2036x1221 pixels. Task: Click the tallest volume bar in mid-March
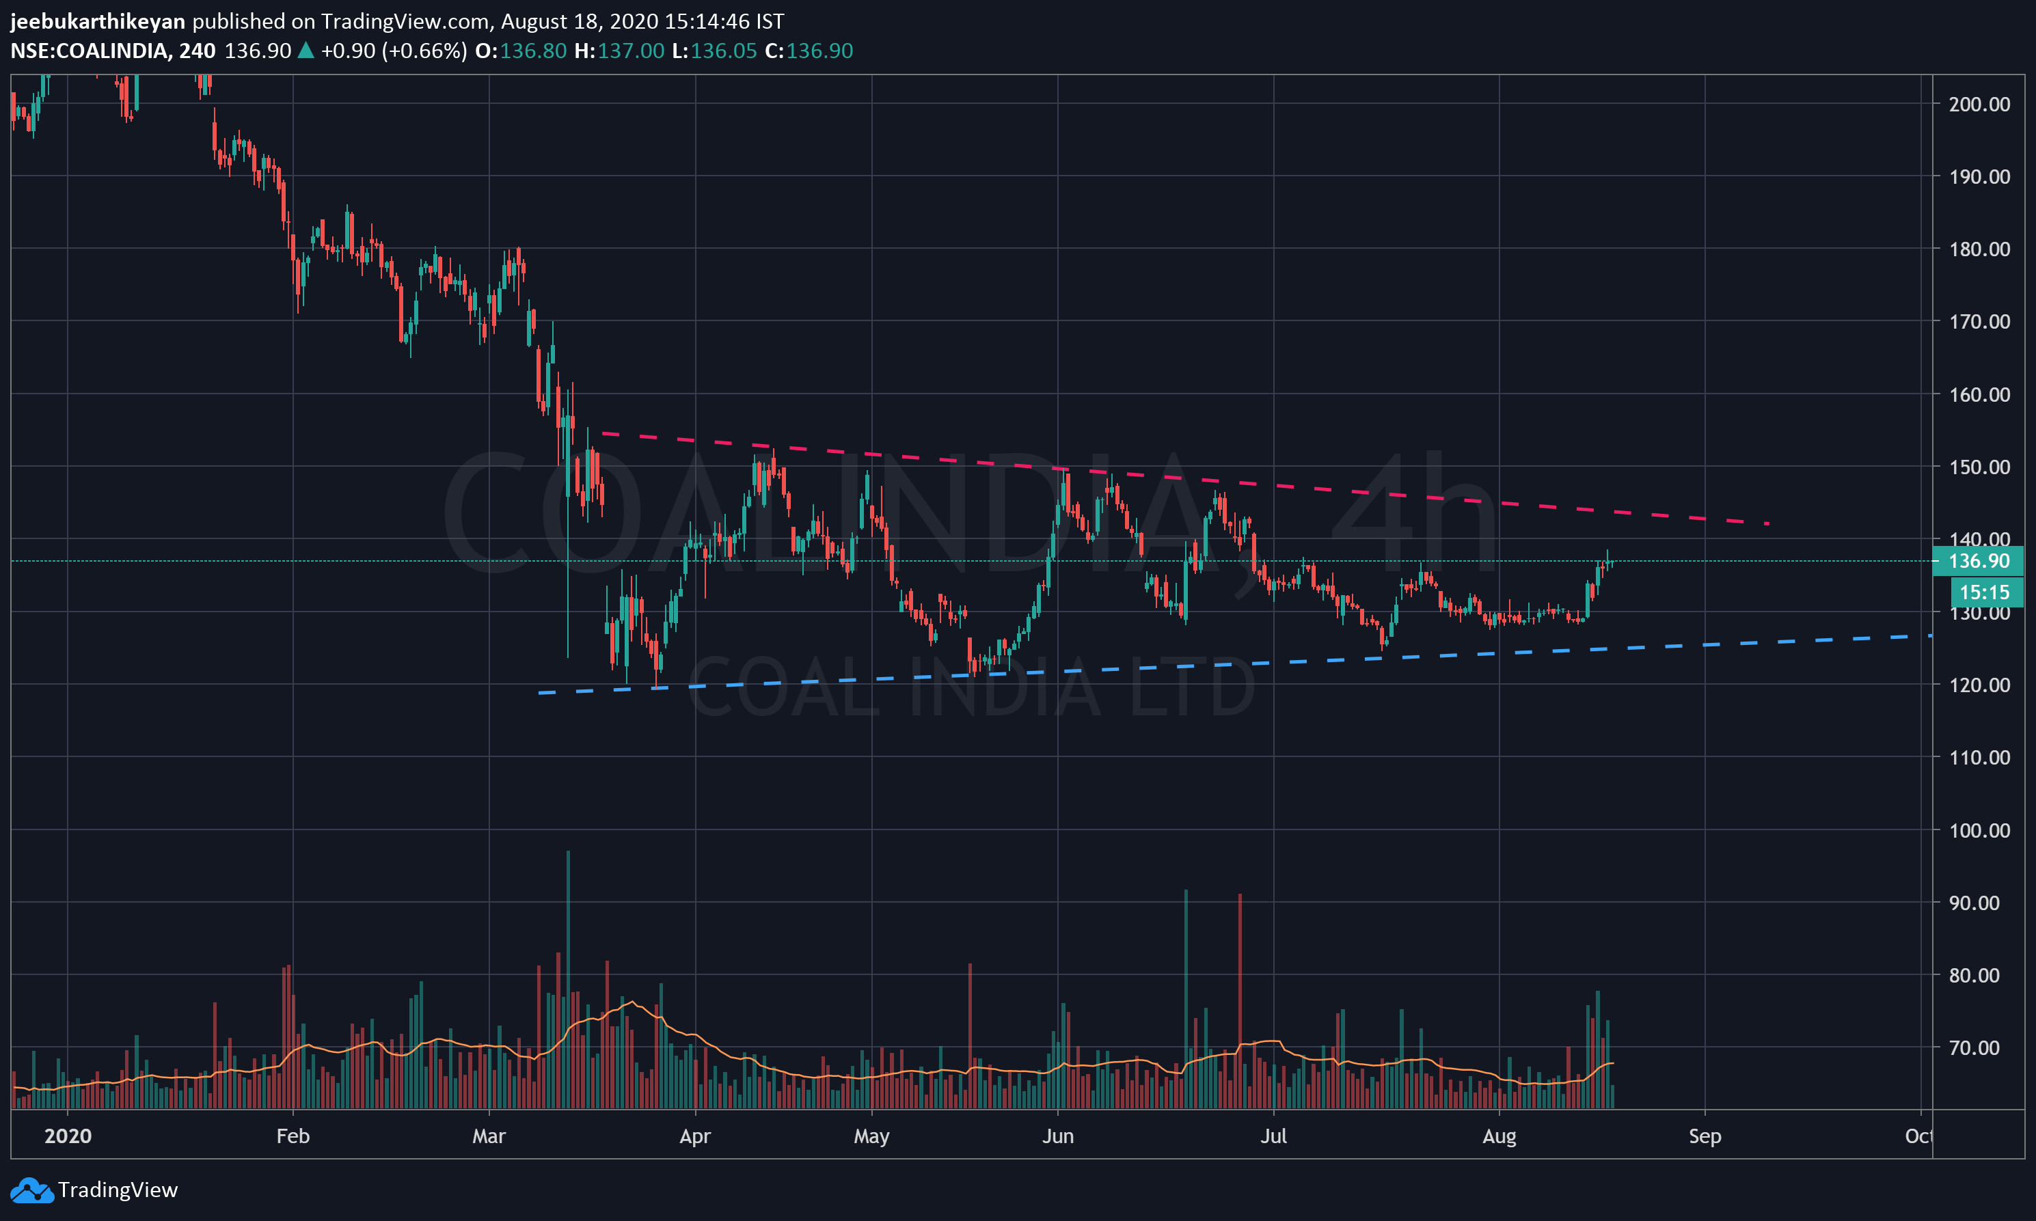point(568,979)
